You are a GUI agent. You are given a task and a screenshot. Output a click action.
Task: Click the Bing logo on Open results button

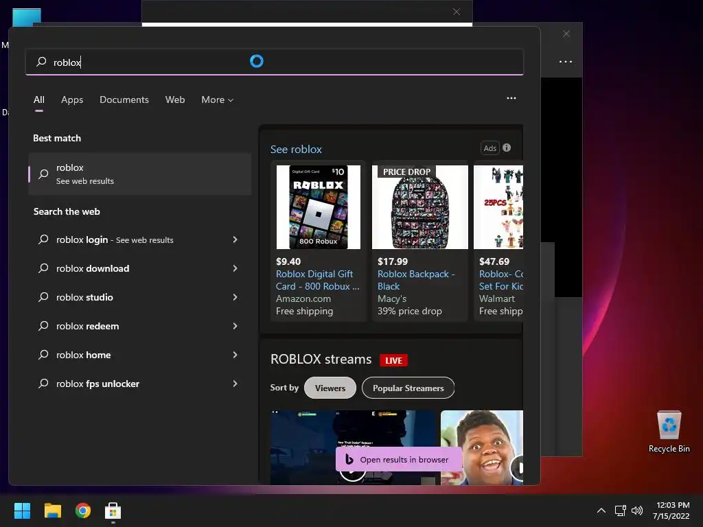coord(349,459)
